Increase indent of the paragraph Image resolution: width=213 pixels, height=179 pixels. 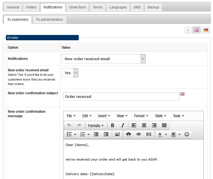coord(106,134)
